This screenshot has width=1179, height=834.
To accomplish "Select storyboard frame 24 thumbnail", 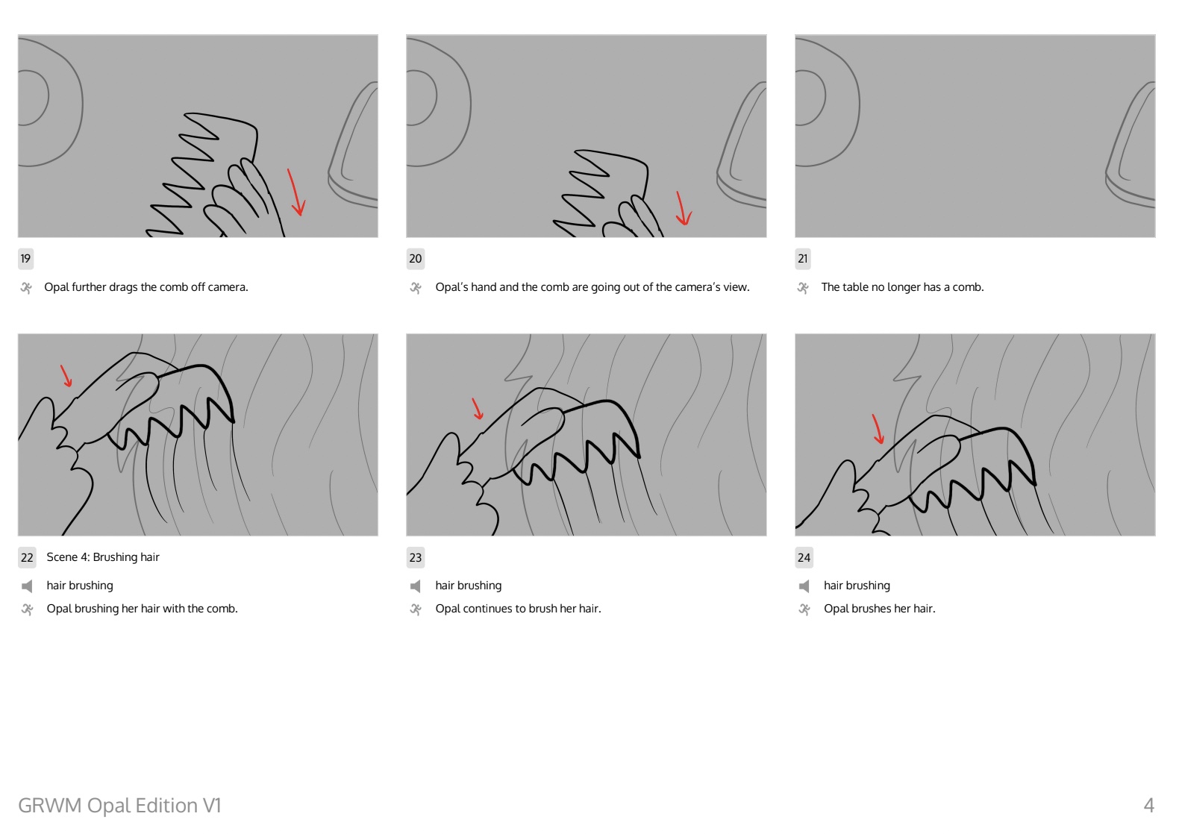I will 975,435.
